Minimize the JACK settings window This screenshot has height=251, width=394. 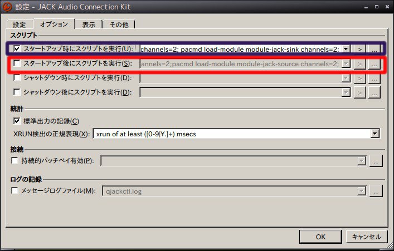366,7
